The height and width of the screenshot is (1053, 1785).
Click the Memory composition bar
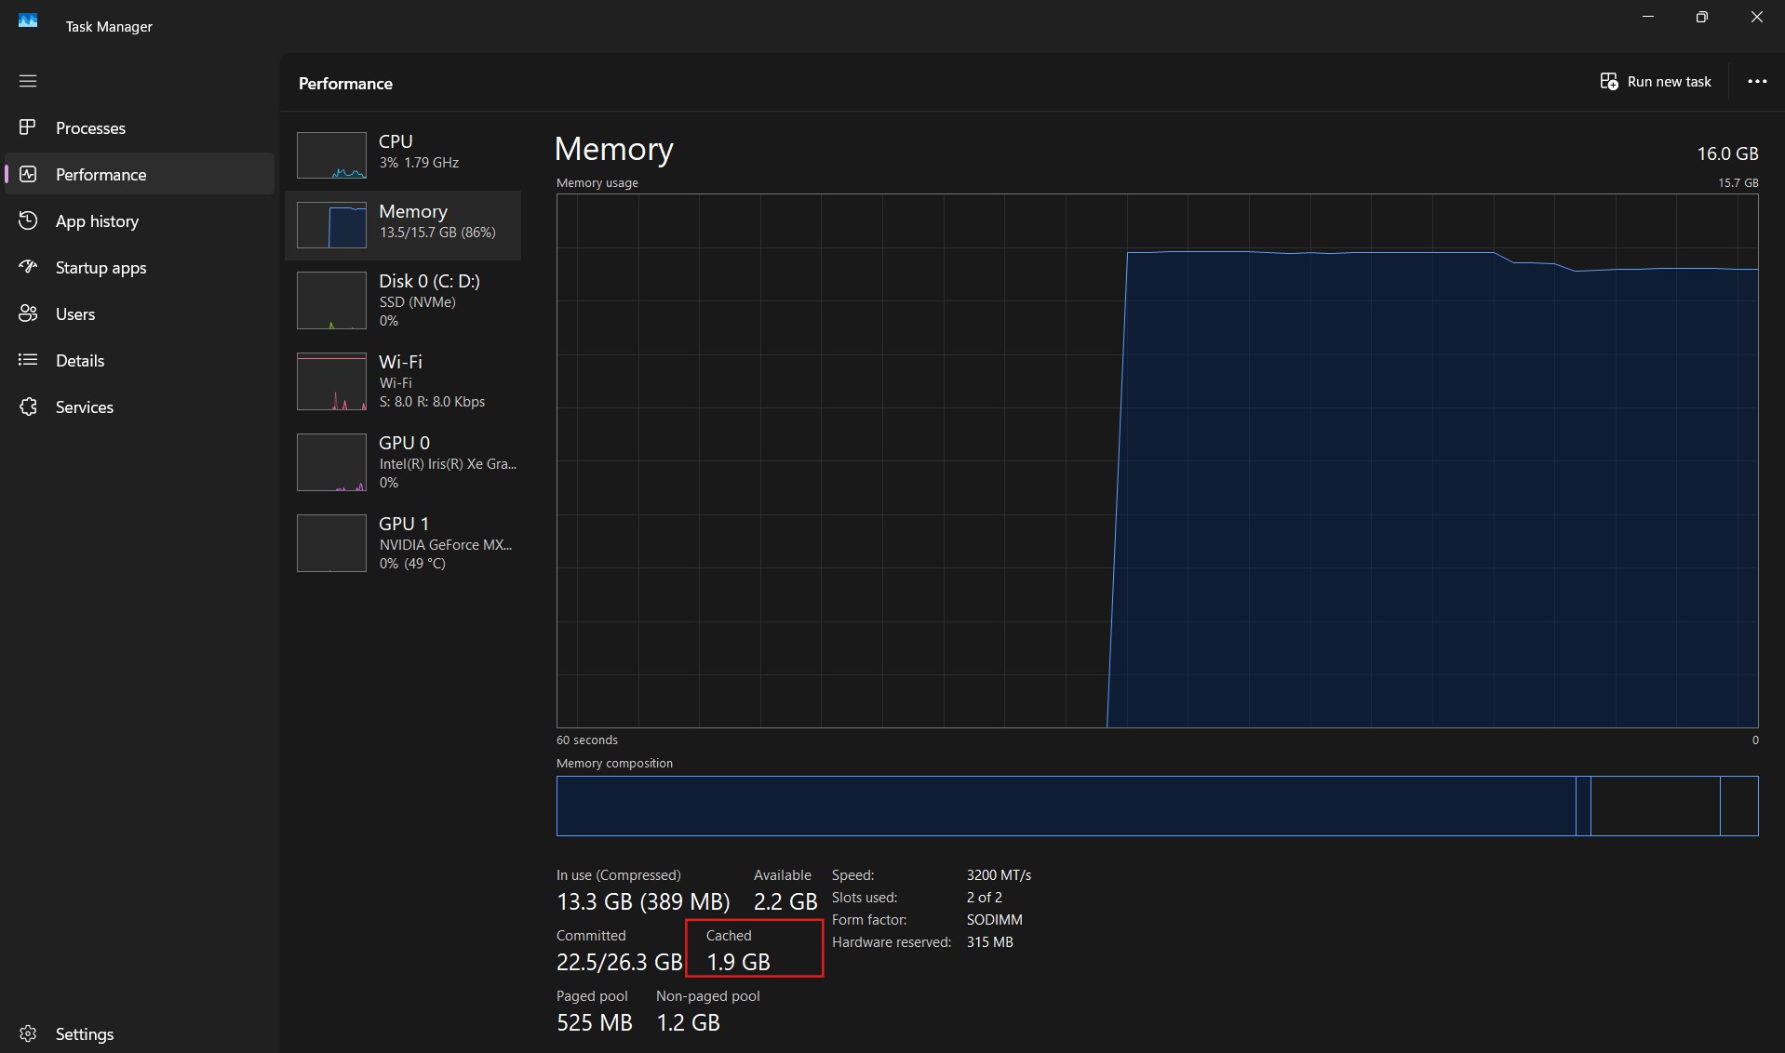[x=1157, y=806]
